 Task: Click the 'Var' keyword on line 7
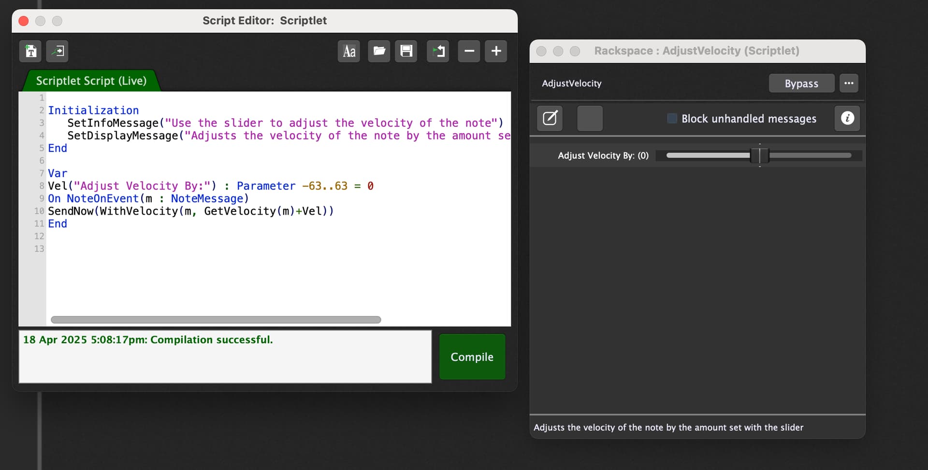click(x=58, y=173)
